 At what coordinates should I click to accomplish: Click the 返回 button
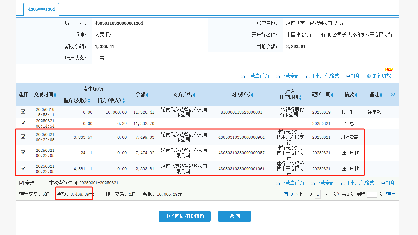[x=234, y=217]
